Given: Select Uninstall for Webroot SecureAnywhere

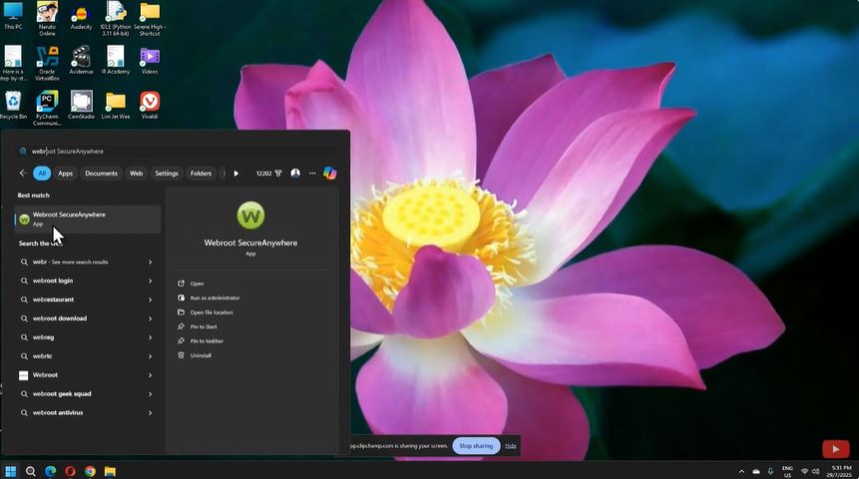Looking at the screenshot, I should point(201,356).
